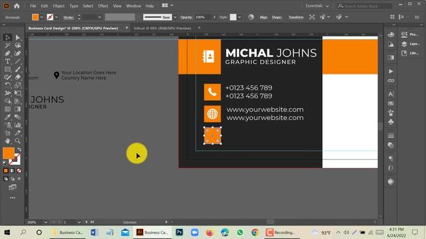Select the Slice tool

pos(18,133)
